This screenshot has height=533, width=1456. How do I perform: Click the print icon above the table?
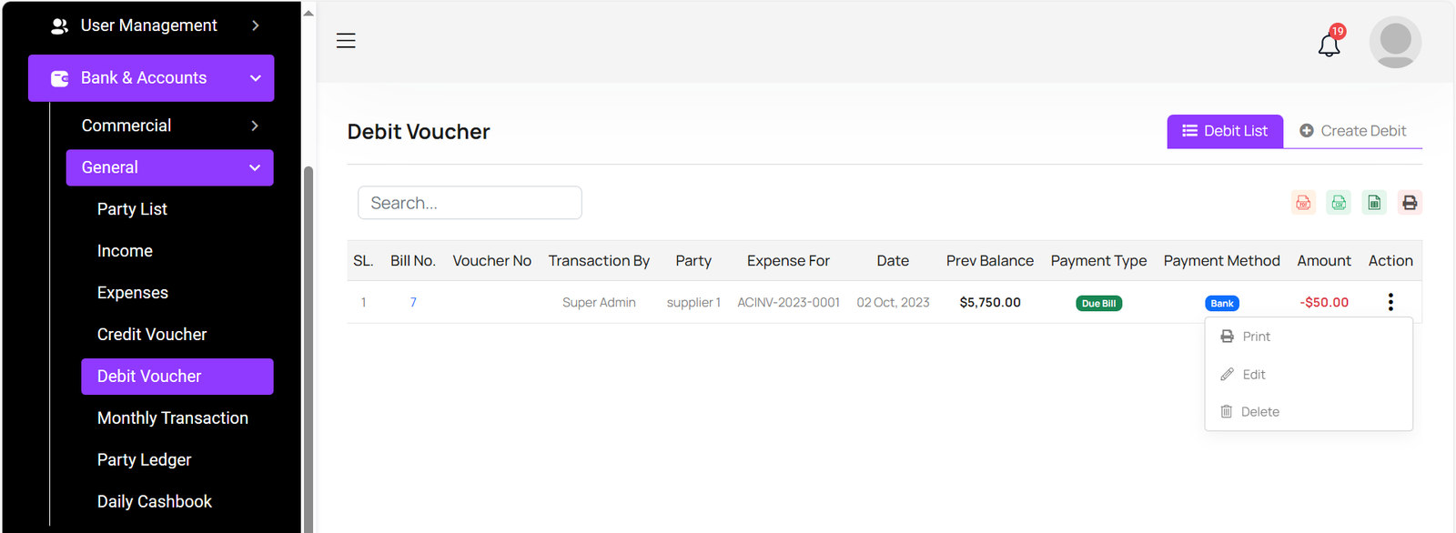click(1410, 203)
